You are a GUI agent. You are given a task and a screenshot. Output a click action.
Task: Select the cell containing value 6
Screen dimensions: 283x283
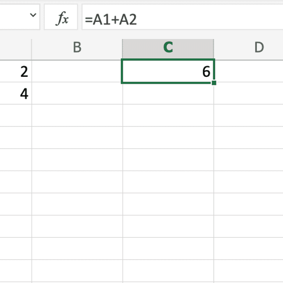pos(168,71)
